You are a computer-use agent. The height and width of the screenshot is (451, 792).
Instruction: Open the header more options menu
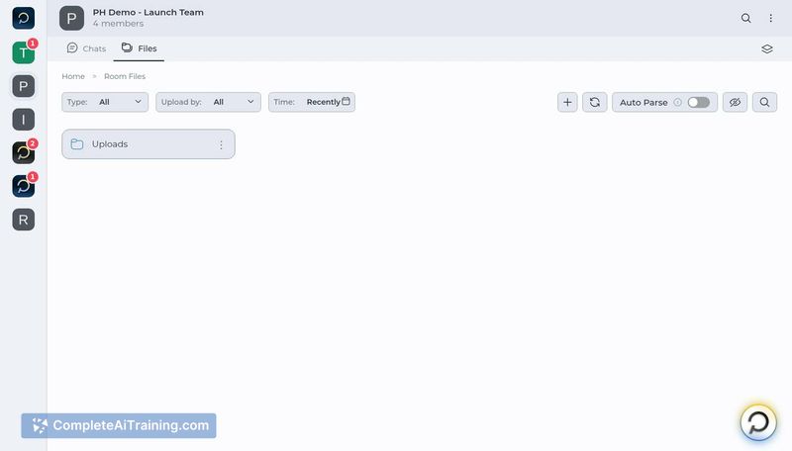point(771,18)
